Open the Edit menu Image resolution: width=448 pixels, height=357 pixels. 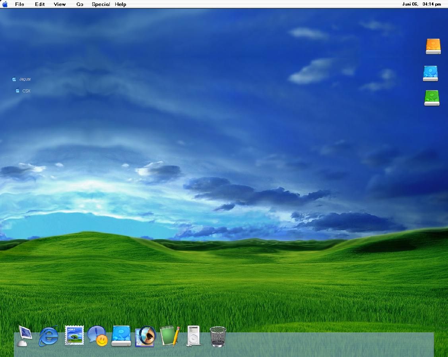(40, 4)
